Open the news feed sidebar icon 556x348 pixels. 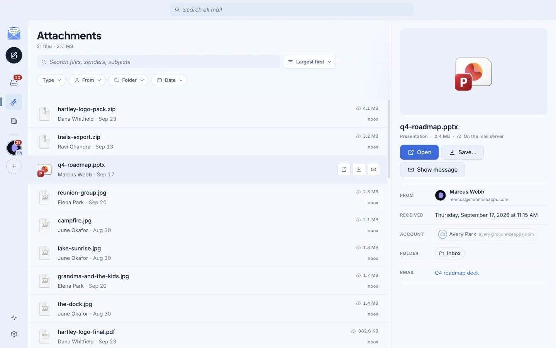[x=14, y=121]
